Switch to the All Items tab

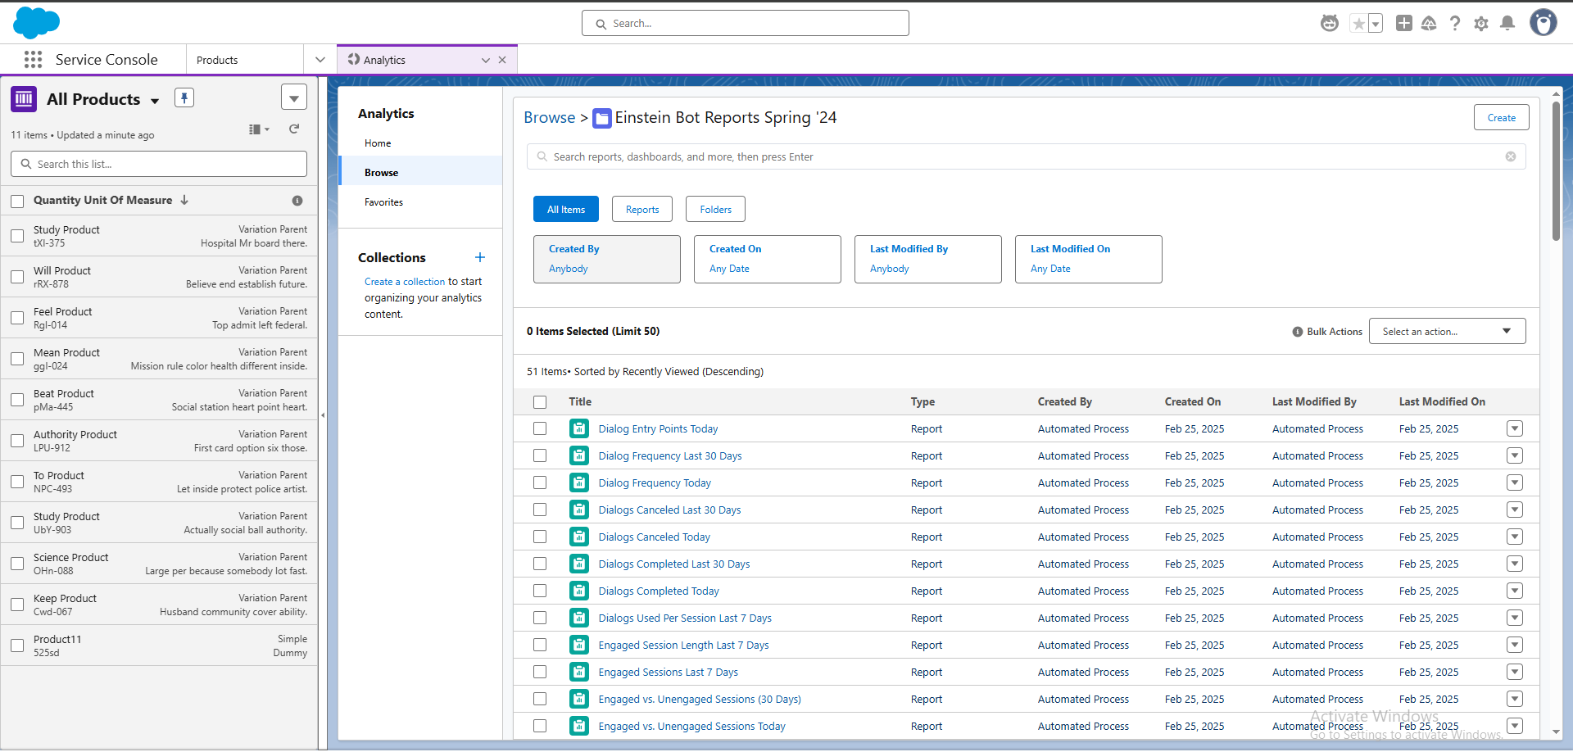pyautogui.click(x=566, y=209)
